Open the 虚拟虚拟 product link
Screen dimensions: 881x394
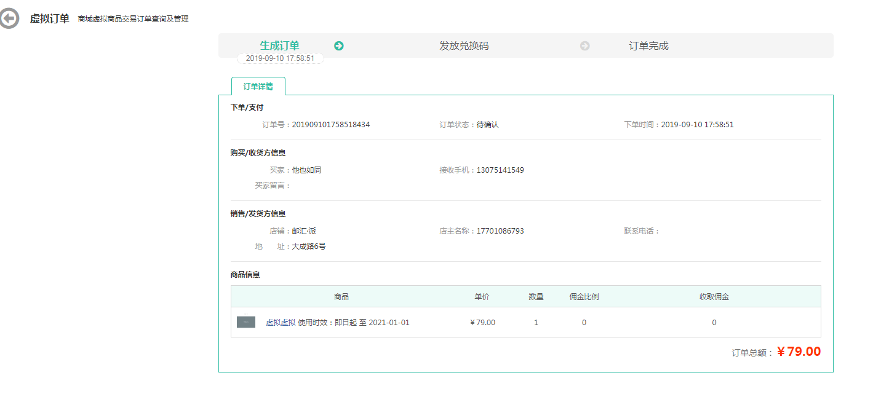pos(281,323)
